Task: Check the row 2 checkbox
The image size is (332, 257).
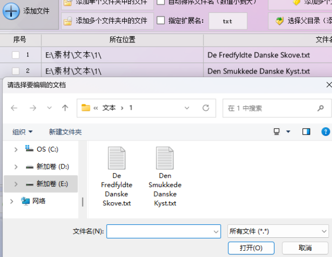Action: [16, 71]
